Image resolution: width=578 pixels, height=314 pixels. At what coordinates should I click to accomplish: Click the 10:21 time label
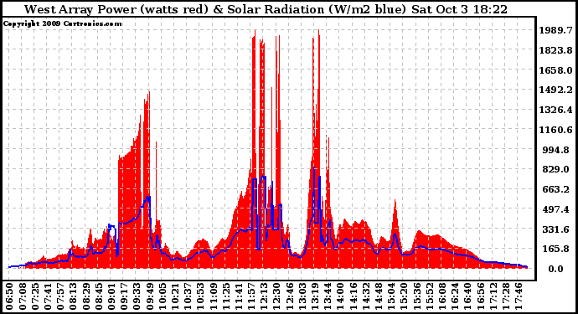click(175, 296)
